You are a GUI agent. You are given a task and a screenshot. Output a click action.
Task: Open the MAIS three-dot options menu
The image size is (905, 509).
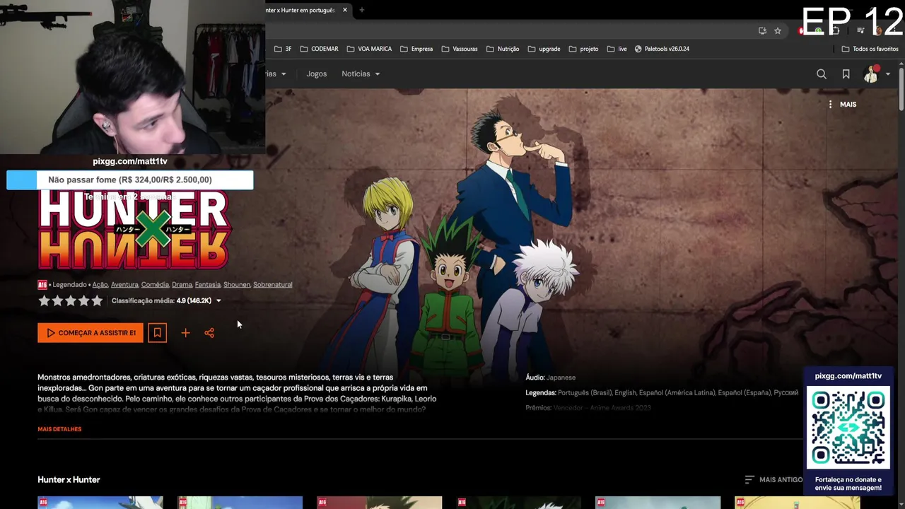842,104
